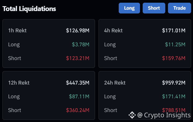Click the 12h Rekt card label
Screen dimensions: 193x122
tap(19, 83)
